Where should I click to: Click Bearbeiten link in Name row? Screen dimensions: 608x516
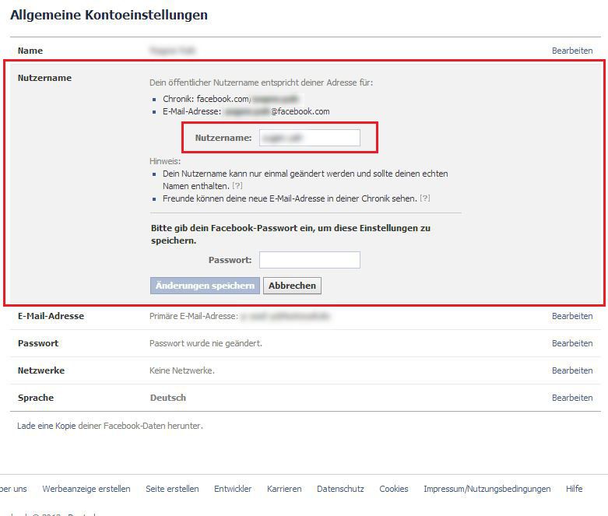coord(572,51)
